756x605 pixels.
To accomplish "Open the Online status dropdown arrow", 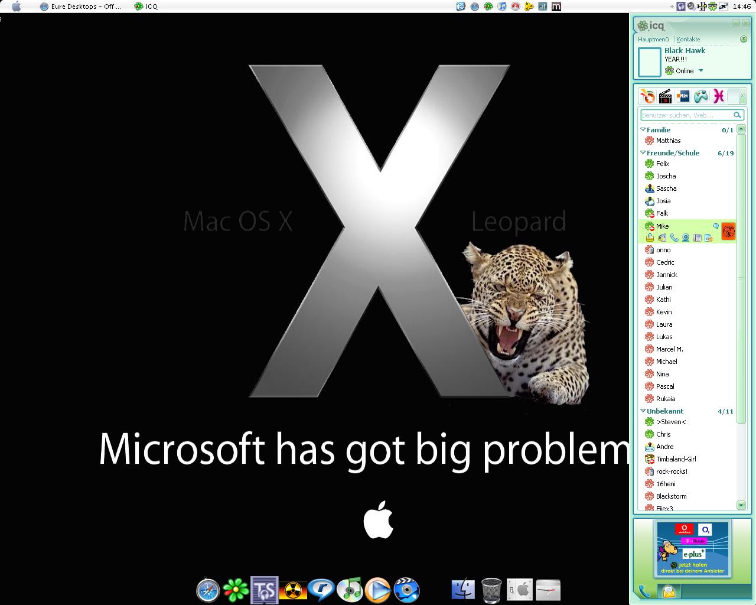I will coord(700,70).
